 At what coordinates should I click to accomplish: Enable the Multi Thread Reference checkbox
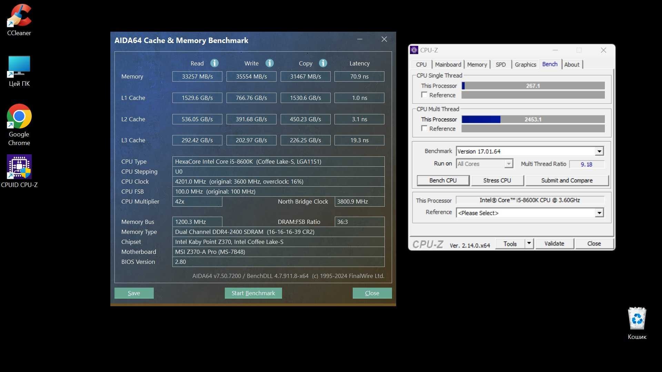coord(424,128)
